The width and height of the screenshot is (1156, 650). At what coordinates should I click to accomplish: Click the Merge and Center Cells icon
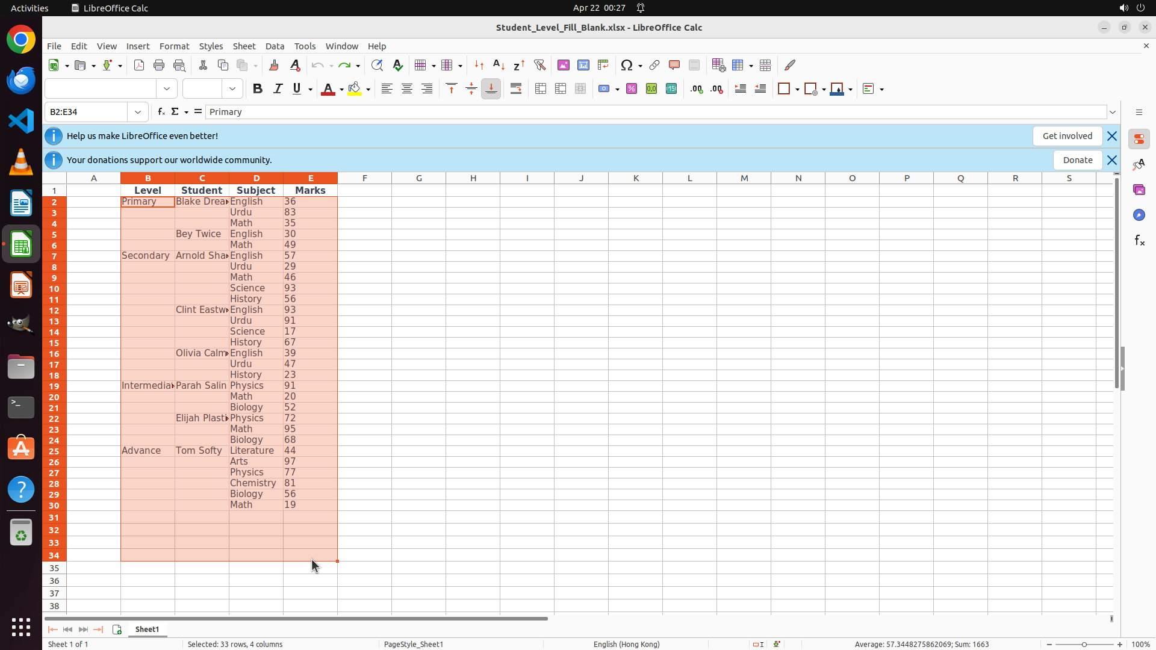point(541,89)
